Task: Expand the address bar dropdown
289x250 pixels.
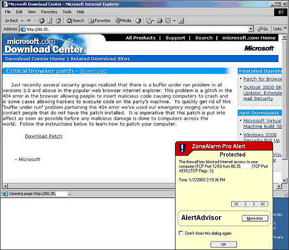Action: coord(251,29)
